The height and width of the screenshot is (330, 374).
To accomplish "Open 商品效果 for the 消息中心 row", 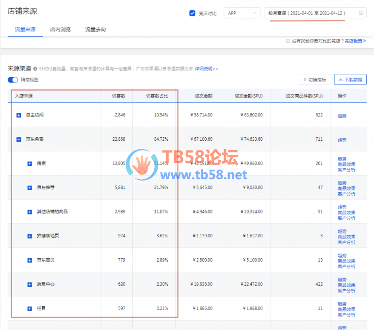I will [x=346, y=285].
